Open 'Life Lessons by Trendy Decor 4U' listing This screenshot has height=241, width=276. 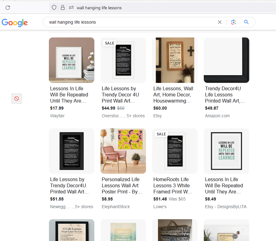point(120,95)
